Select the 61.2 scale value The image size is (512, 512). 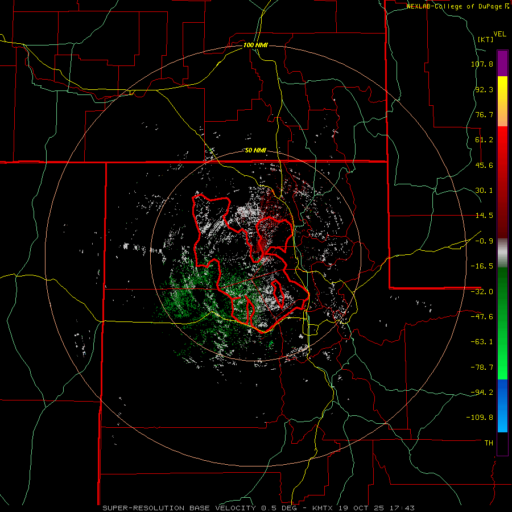point(484,140)
